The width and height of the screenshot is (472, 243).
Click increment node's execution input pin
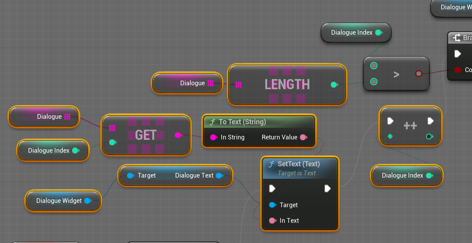390,121
